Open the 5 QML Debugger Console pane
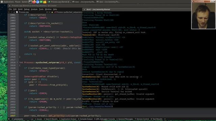The width and height of the screenshot is (216, 121). pyautogui.click(x=105, y=119)
